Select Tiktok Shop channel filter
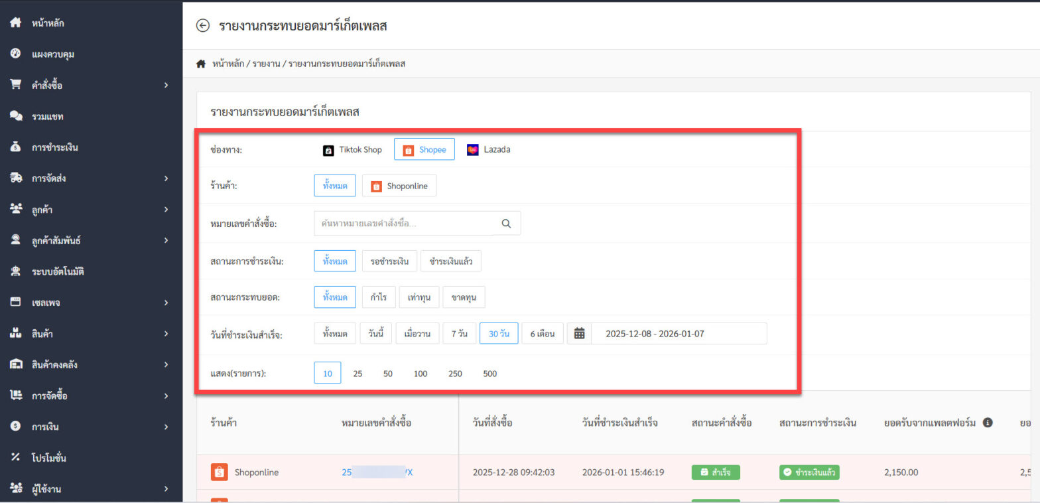 (353, 150)
